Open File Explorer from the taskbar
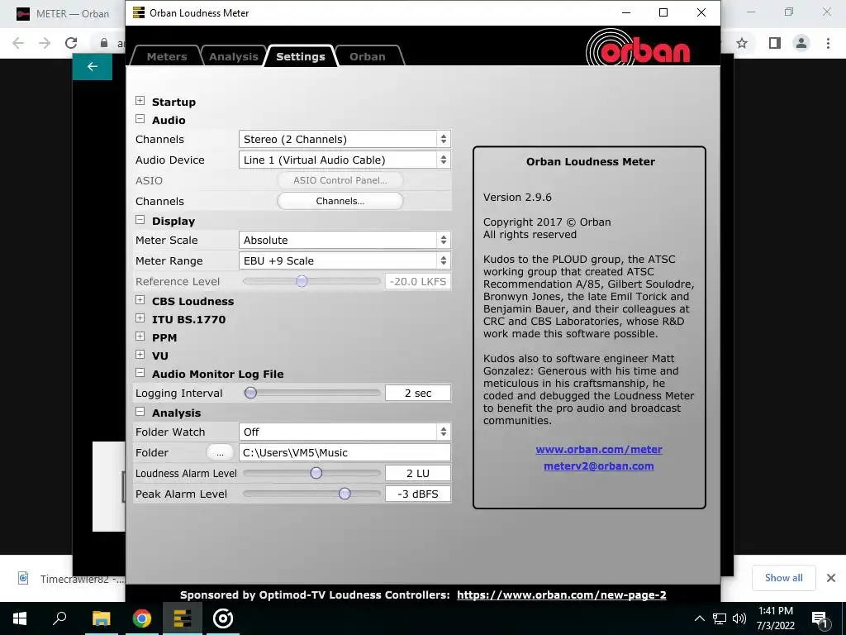This screenshot has width=846, height=635. [101, 618]
